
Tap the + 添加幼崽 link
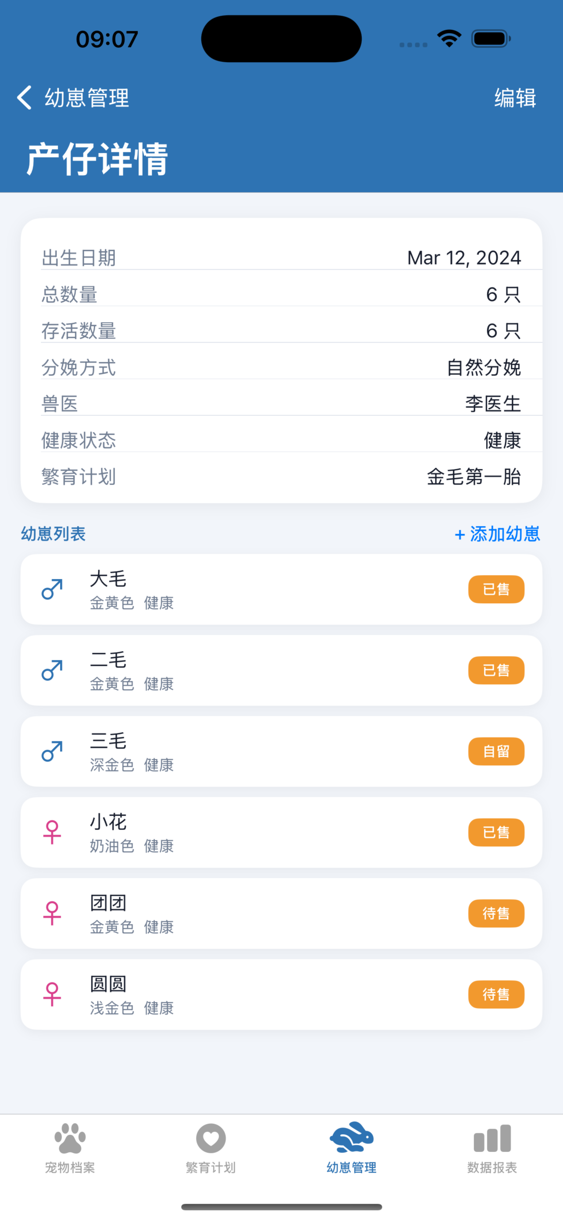(497, 534)
